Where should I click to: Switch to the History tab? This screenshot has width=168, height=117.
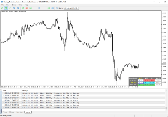(x=12, y=112)
